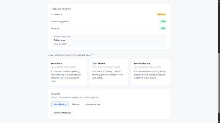Click 'Adjust the tone while keeping your meaning intact.'
This screenshot has height=123, width=220.
pos(75,97)
